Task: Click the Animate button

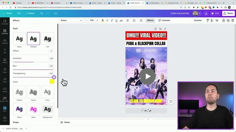Action: point(164,21)
